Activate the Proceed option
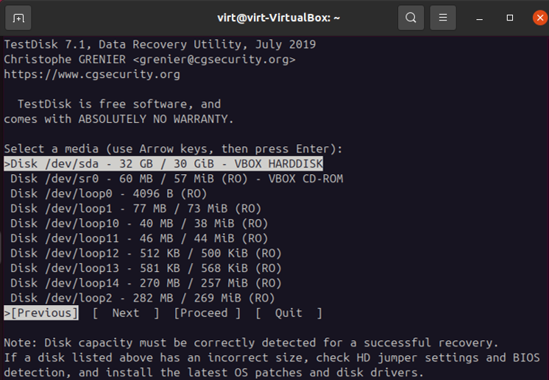549x380 pixels. point(208,313)
